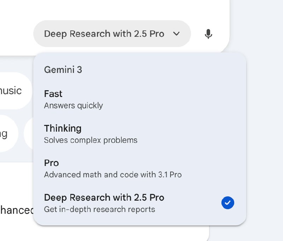Select the Thinking model option
The image size is (283, 241).
pyautogui.click(x=63, y=128)
